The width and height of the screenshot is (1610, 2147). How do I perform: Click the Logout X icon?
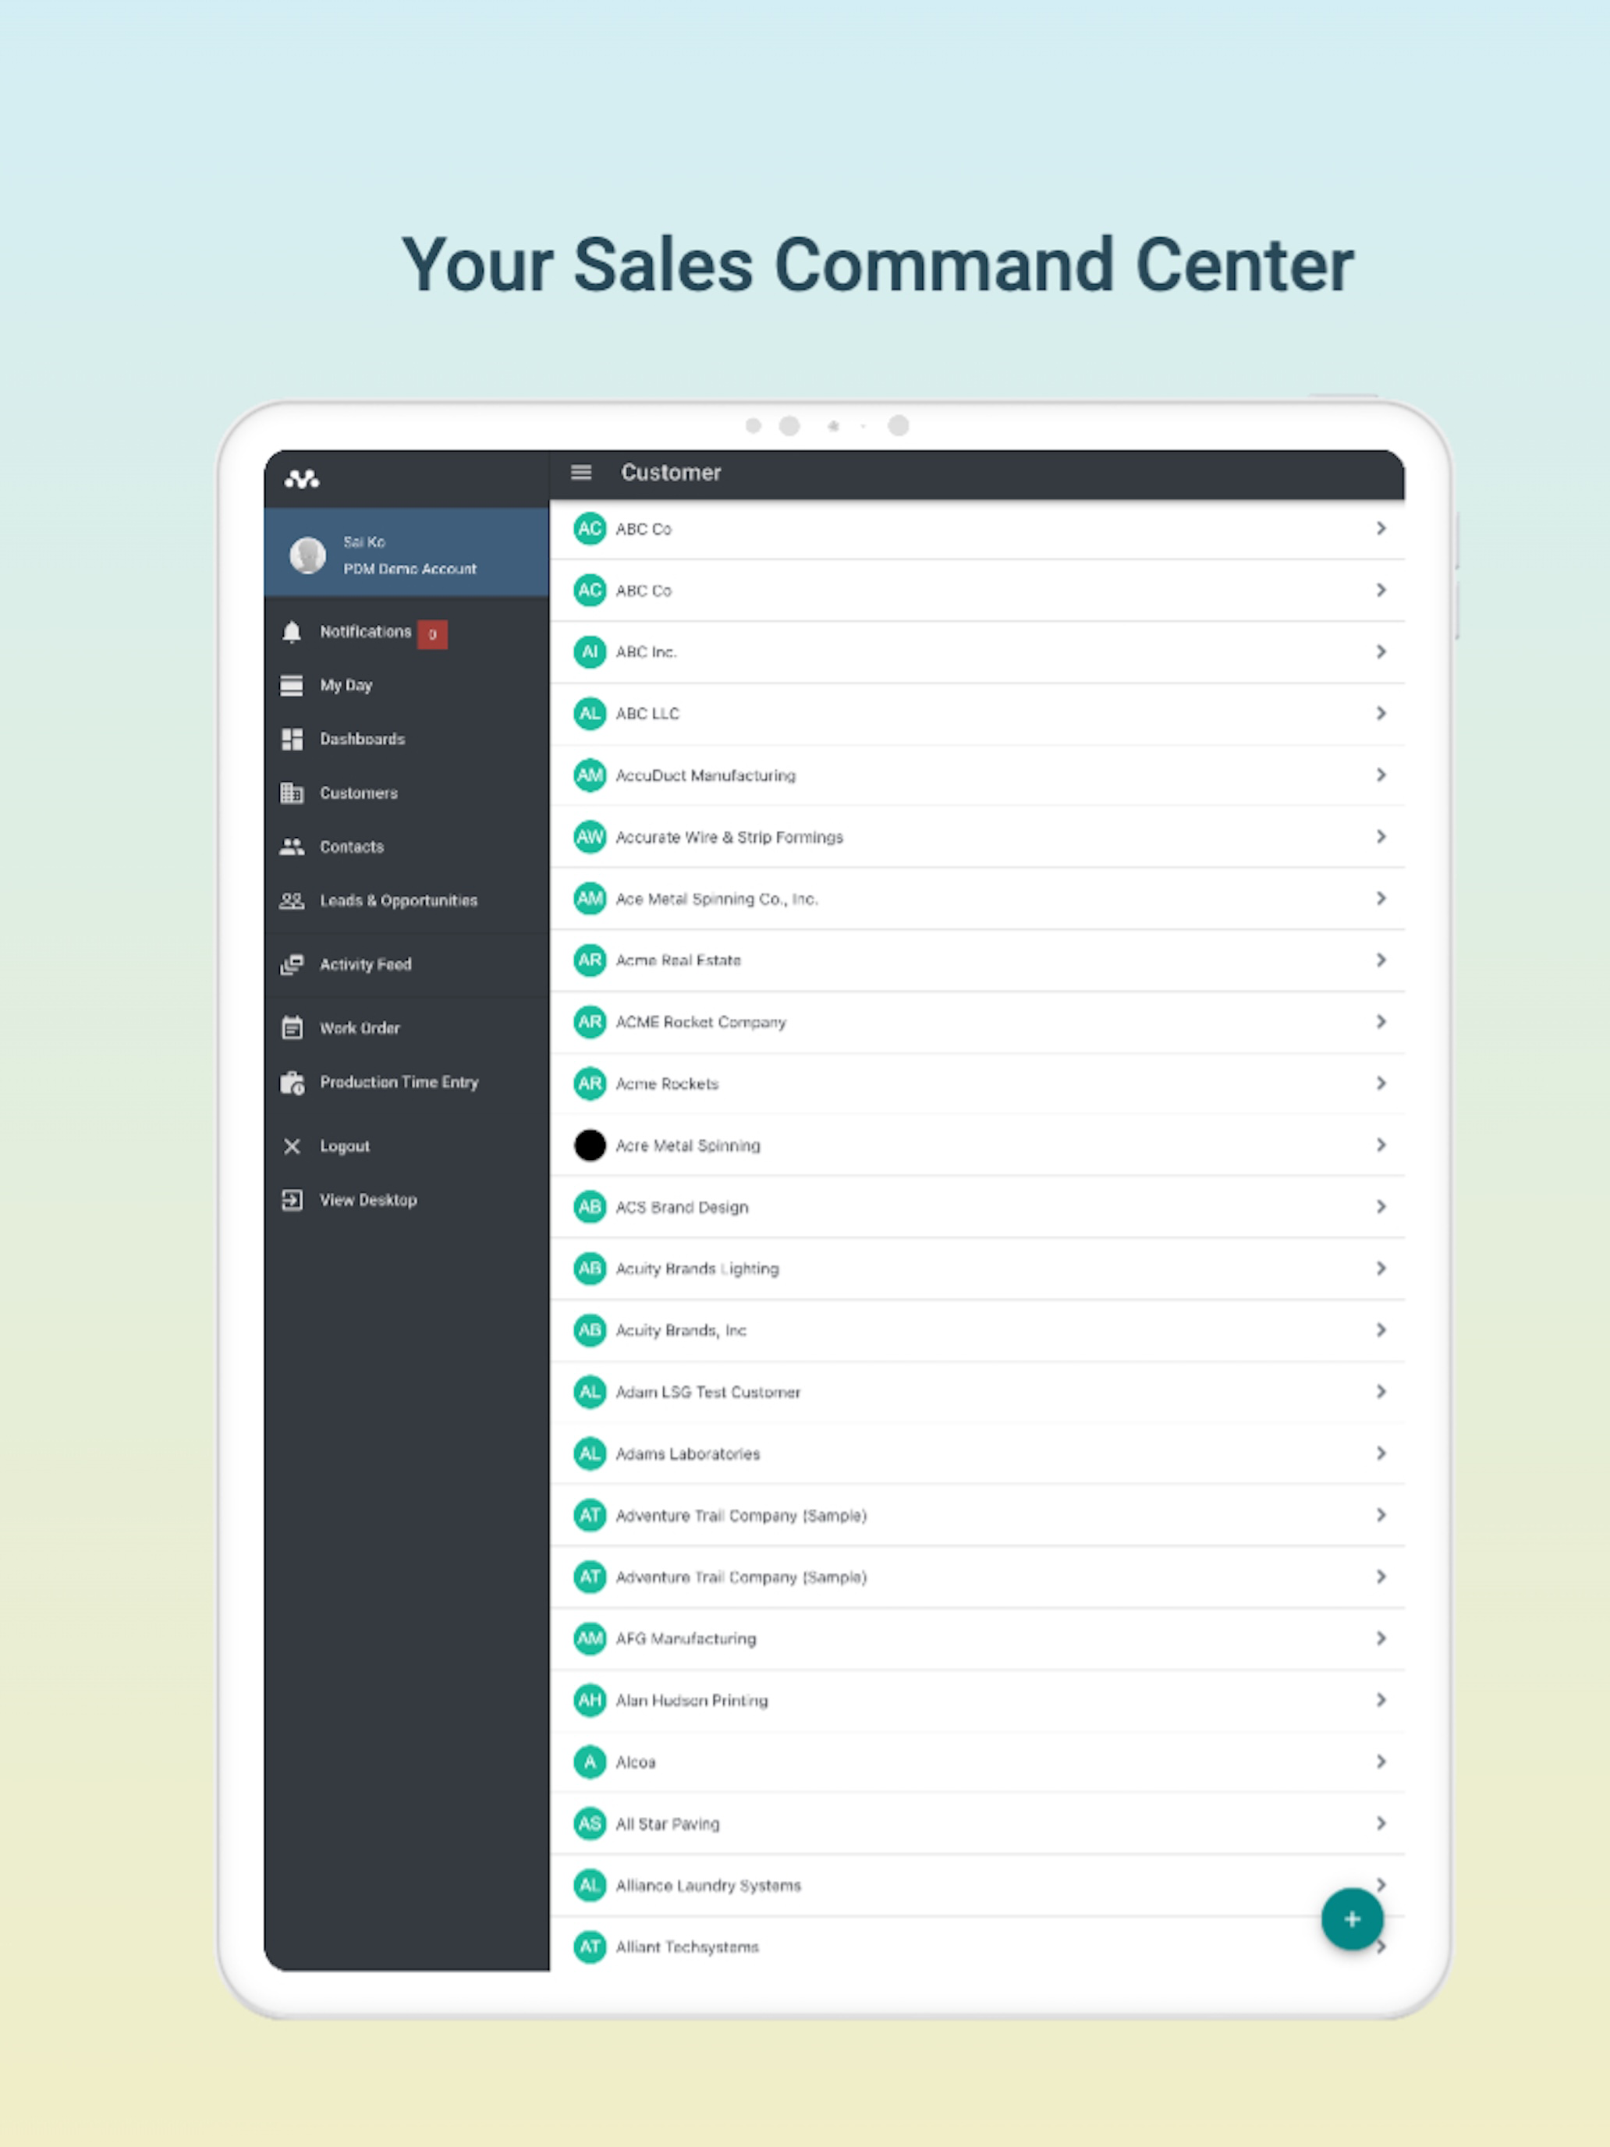click(291, 1146)
